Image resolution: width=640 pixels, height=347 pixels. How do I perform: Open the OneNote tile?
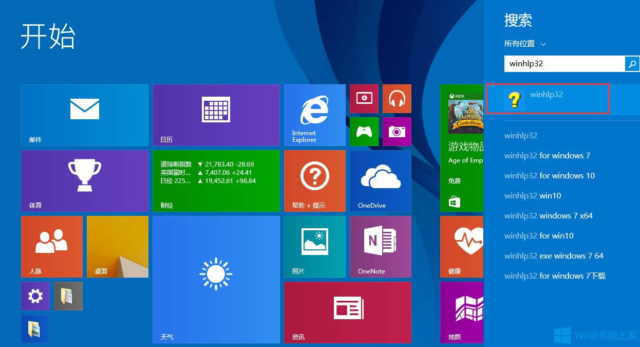pyautogui.click(x=380, y=246)
